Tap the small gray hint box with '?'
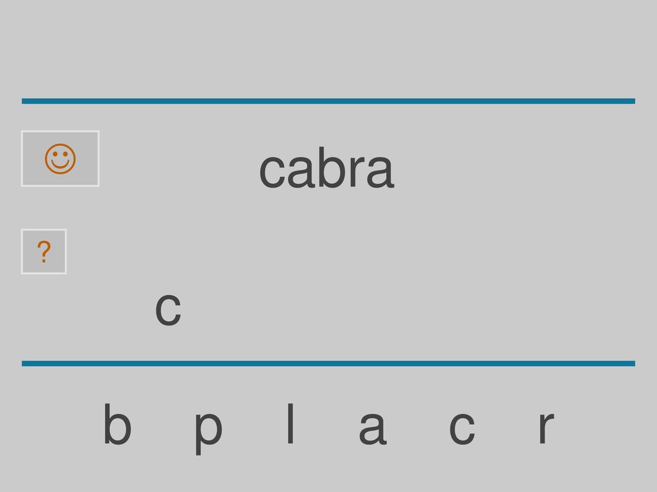The height and width of the screenshot is (492, 657). pyautogui.click(x=44, y=251)
